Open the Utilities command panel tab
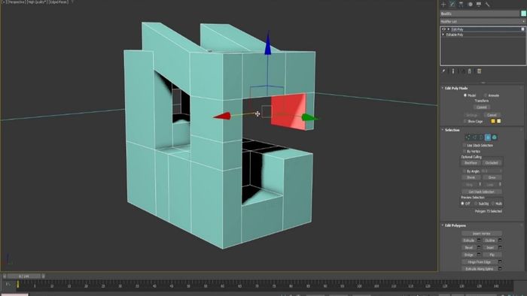This screenshot has width=527, height=296. click(487, 5)
